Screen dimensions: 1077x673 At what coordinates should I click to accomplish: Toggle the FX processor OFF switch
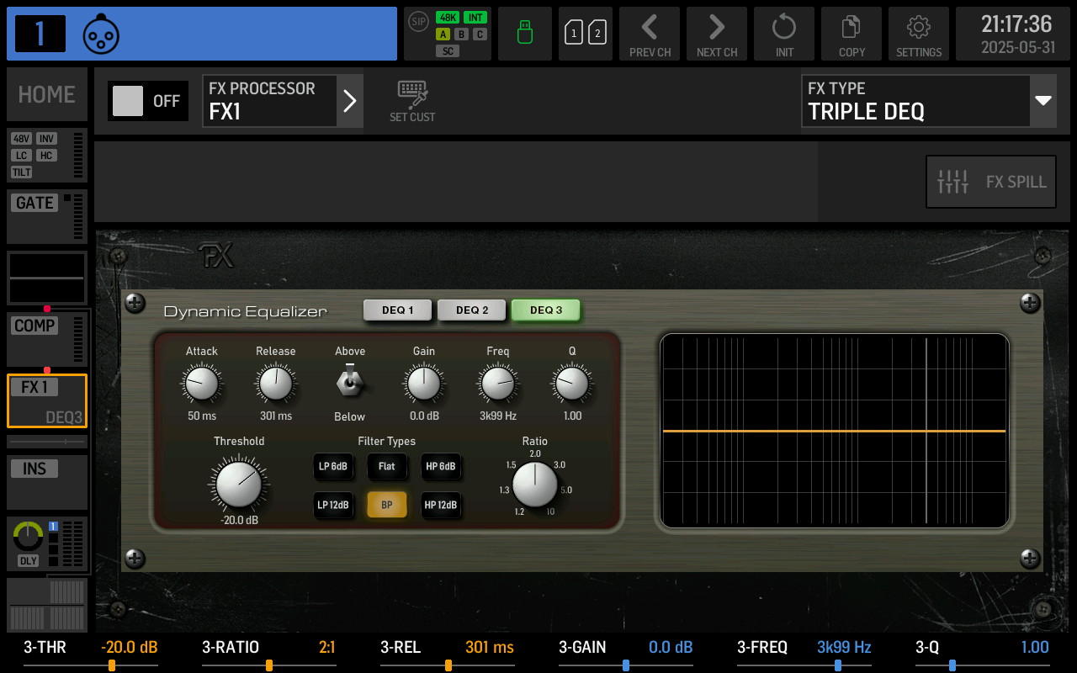tap(147, 101)
